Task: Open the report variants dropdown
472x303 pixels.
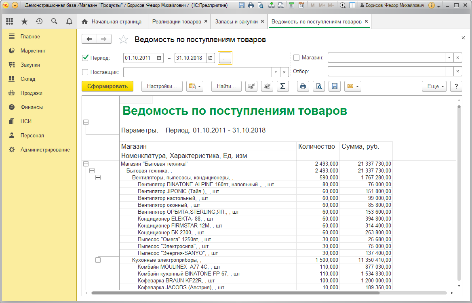Action: (x=195, y=86)
